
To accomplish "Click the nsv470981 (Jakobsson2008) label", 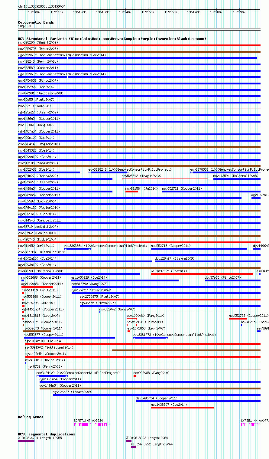I will [x=41, y=93].
